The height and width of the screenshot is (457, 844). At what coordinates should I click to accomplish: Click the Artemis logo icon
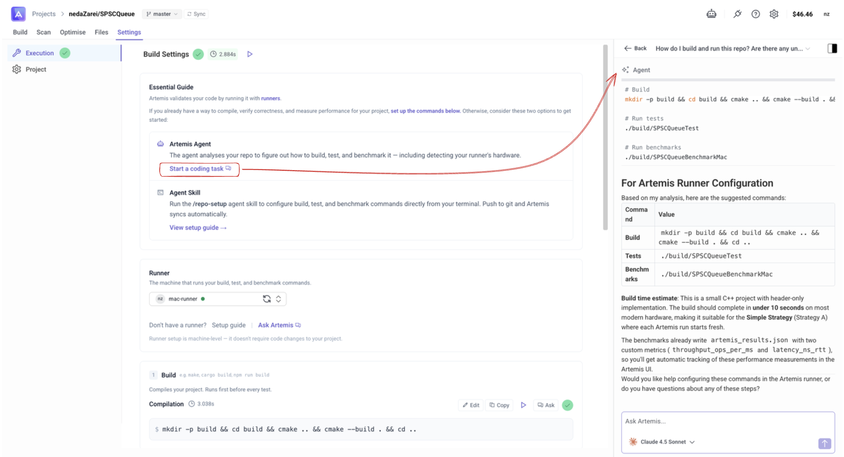pyautogui.click(x=18, y=14)
